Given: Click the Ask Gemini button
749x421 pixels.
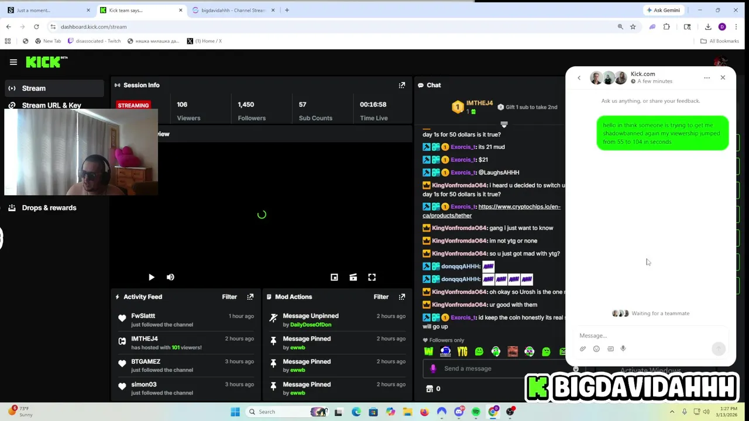Looking at the screenshot, I should pos(663,10).
